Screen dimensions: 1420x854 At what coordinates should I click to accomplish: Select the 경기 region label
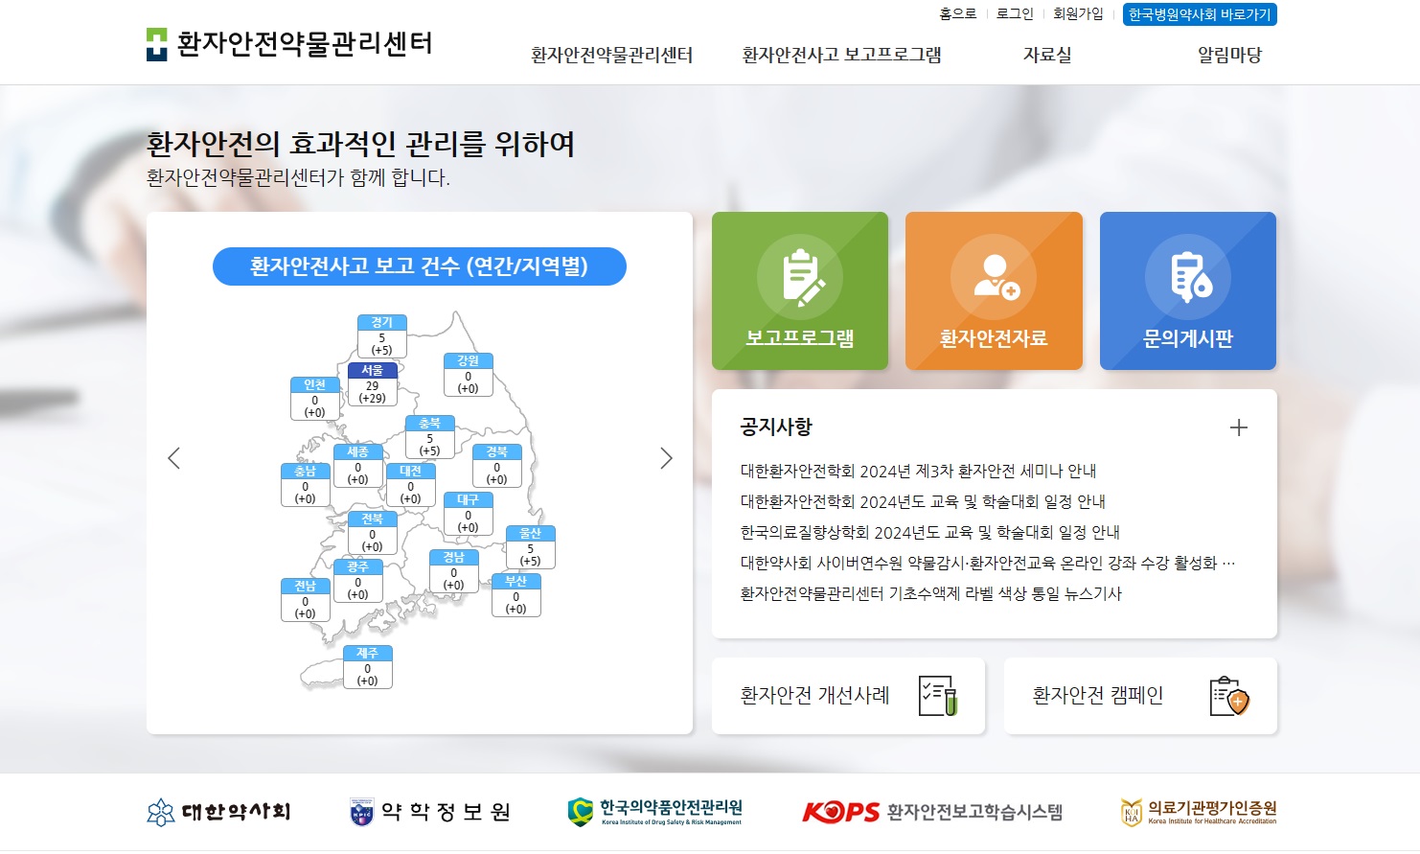pyautogui.click(x=382, y=336)
